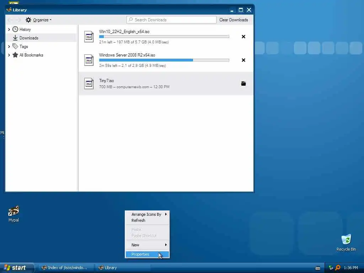Viewport: 364px width, 273px height.
Task: Expand the All Bookmarks tree node
Action: (x=9, y=55)
